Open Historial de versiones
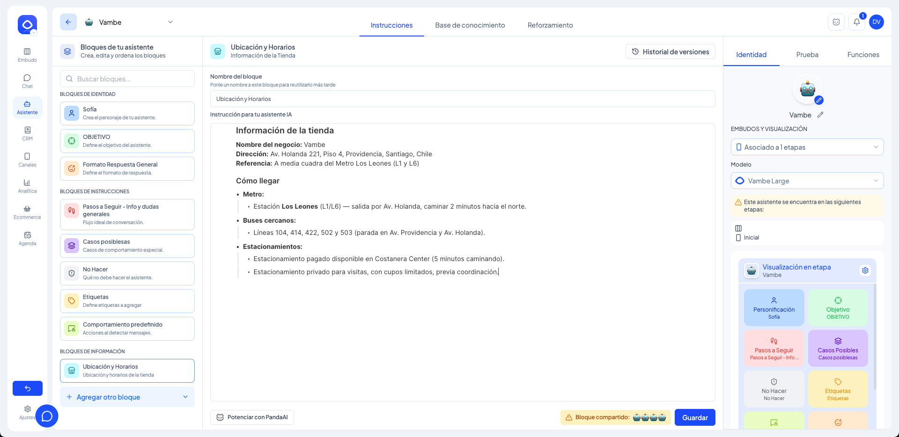Screen dimensions: 899x437 click(670, 52)
